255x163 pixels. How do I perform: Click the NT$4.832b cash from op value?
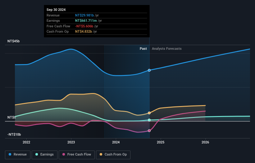(x=84, y=32)
